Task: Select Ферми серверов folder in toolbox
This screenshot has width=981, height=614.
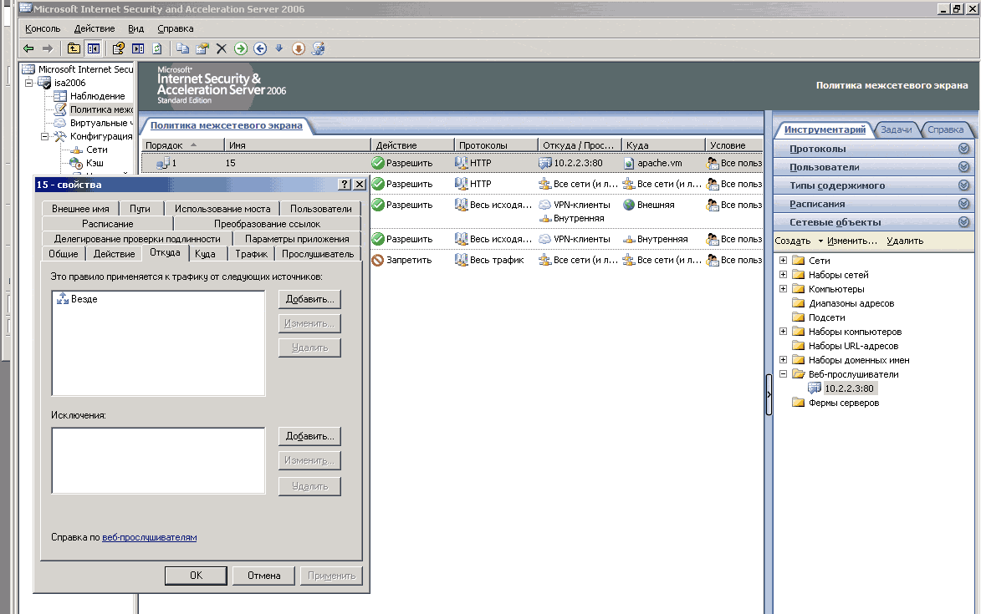Action: point(843,403)
